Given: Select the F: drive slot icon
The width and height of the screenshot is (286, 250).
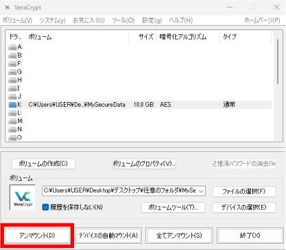Looking at the screenshot, I should pyautogui.click(x=12, y=64).
